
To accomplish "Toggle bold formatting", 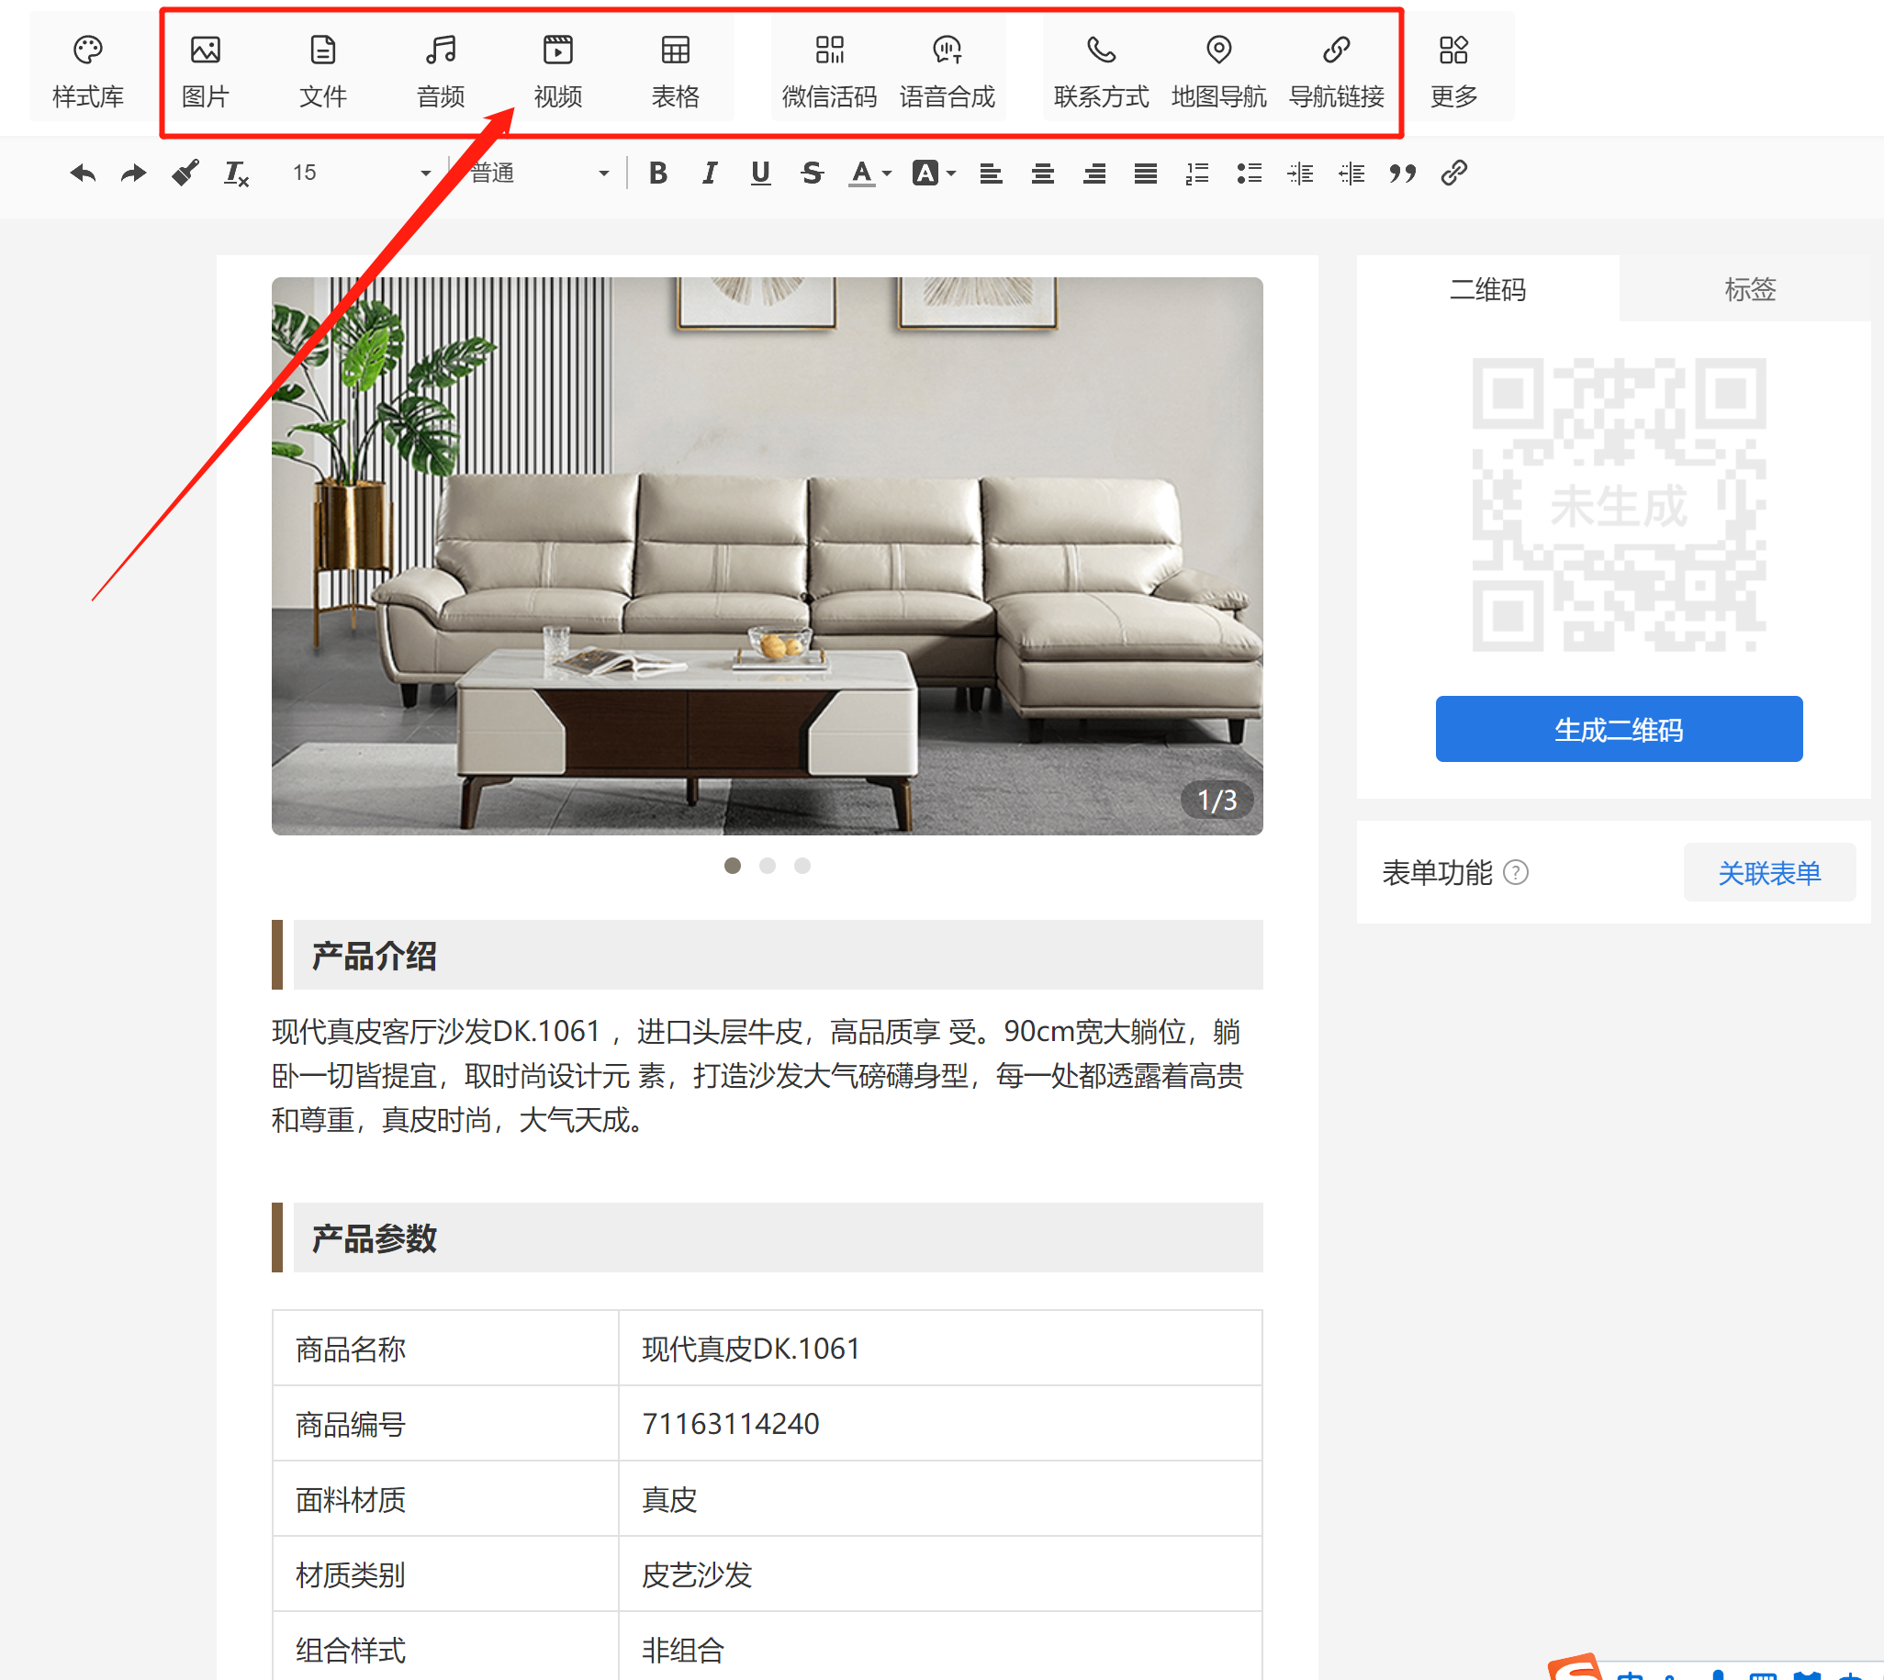I will (x=657, y=173).
